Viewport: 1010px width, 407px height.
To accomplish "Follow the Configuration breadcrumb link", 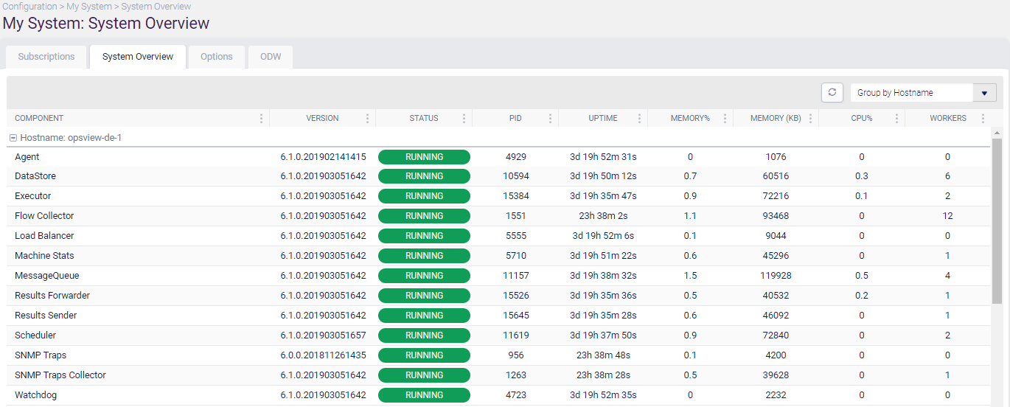I will pyautogui.click(x=29, y=6).
